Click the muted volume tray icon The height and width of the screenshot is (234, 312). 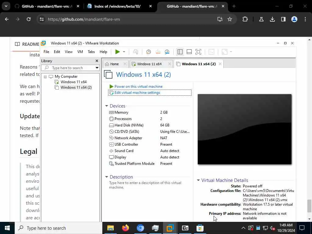pos(272,228)
